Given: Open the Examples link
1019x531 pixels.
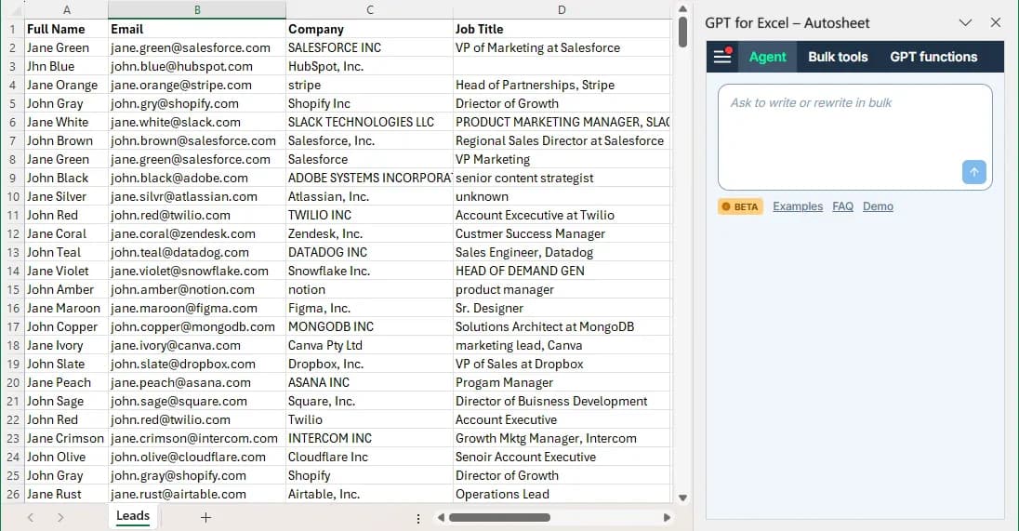Looking at the screenshot, I should (x=798, y=206).
